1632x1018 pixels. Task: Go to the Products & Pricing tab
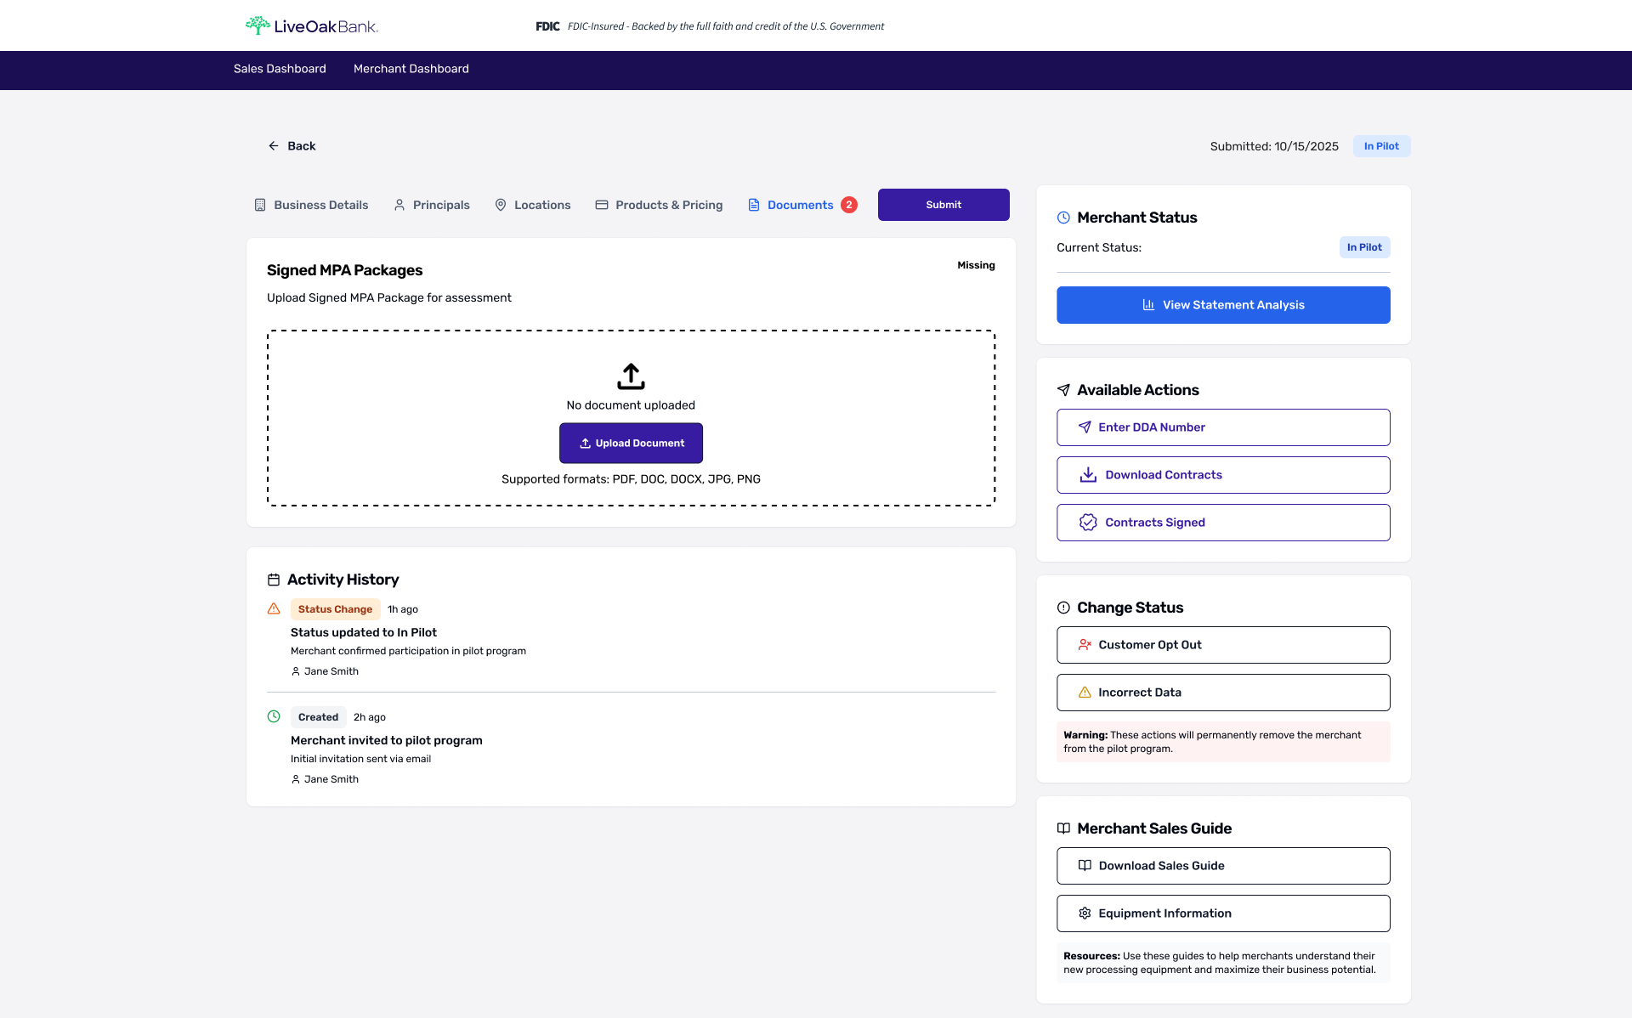pos(659,205)
